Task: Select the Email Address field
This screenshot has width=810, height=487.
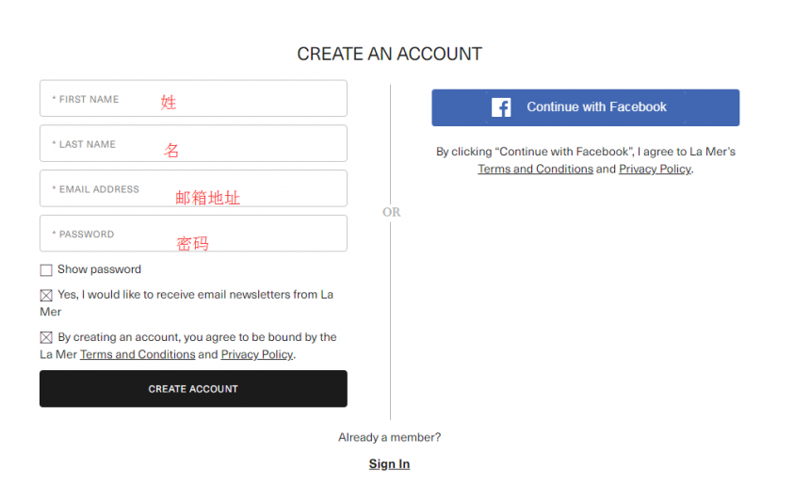Action: (x=193, y=188)
